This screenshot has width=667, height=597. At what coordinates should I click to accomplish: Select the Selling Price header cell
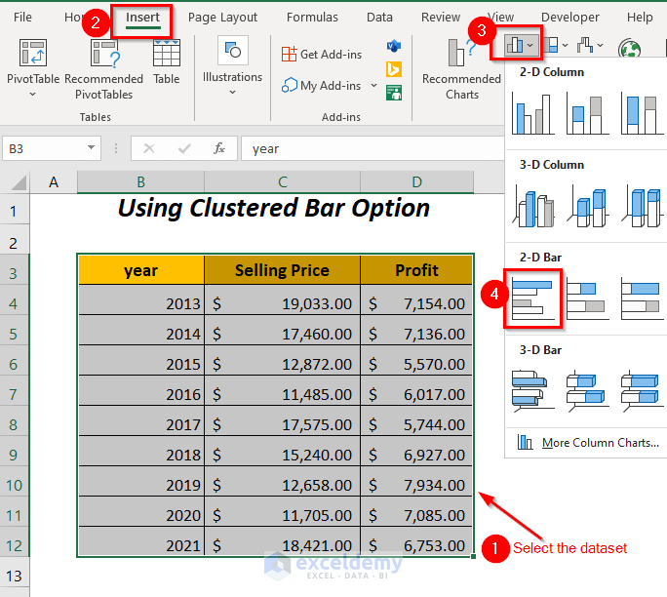282,270
